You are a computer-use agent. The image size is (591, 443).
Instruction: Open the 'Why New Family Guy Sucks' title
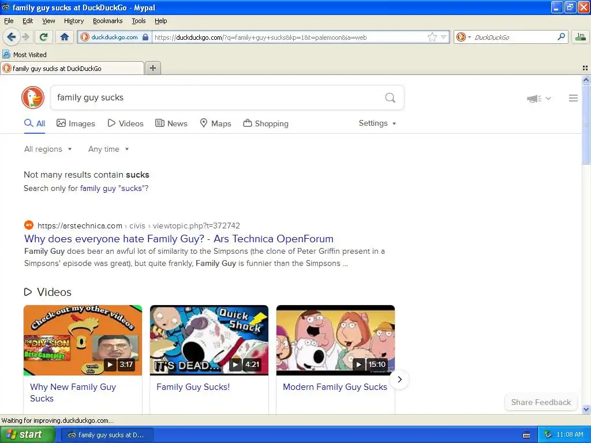73,392
